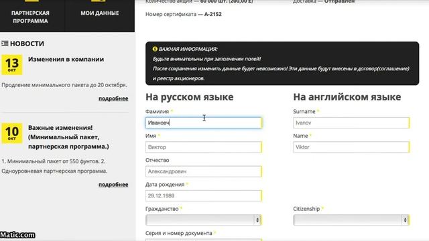
Task: Focus the Фамилия input field
Action: point(204,123)
